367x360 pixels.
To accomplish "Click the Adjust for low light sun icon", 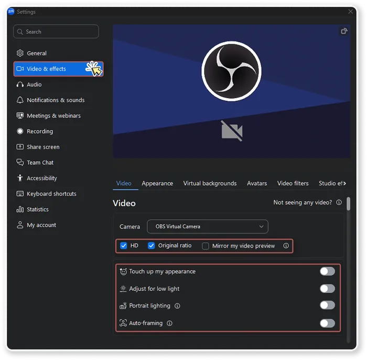I will pos(123,289).
